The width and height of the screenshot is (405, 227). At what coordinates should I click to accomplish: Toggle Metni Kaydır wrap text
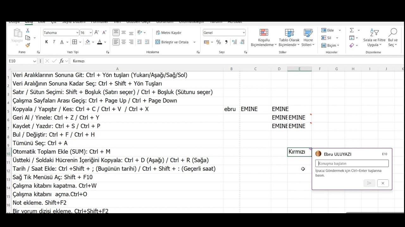coord(168,32)
